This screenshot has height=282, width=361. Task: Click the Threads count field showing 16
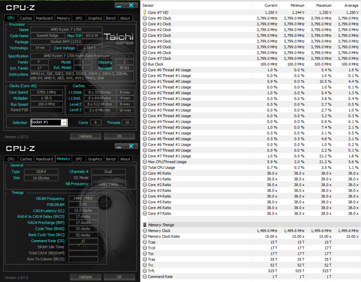pyautogui.click(x=127, y=123)
